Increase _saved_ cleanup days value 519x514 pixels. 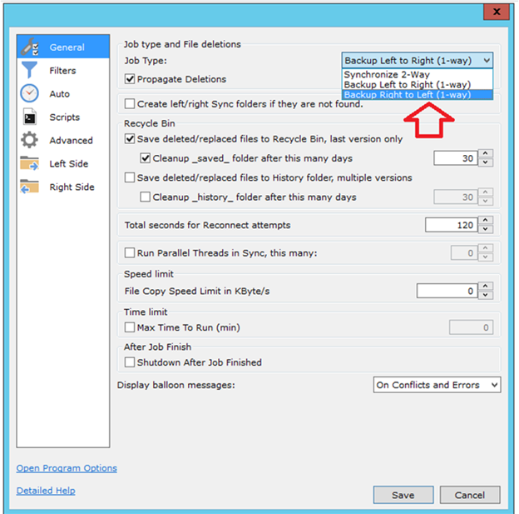[485, 153]
